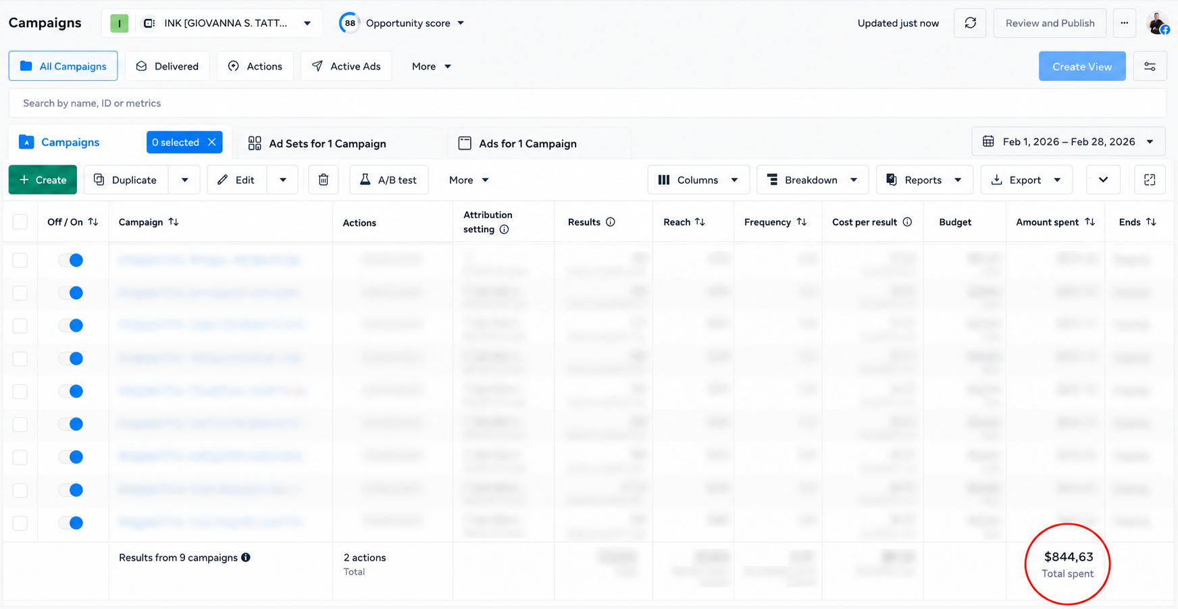This screenshot has height=609, width=1178.
Task: Click the Results info icon
Action: [611, 222]
